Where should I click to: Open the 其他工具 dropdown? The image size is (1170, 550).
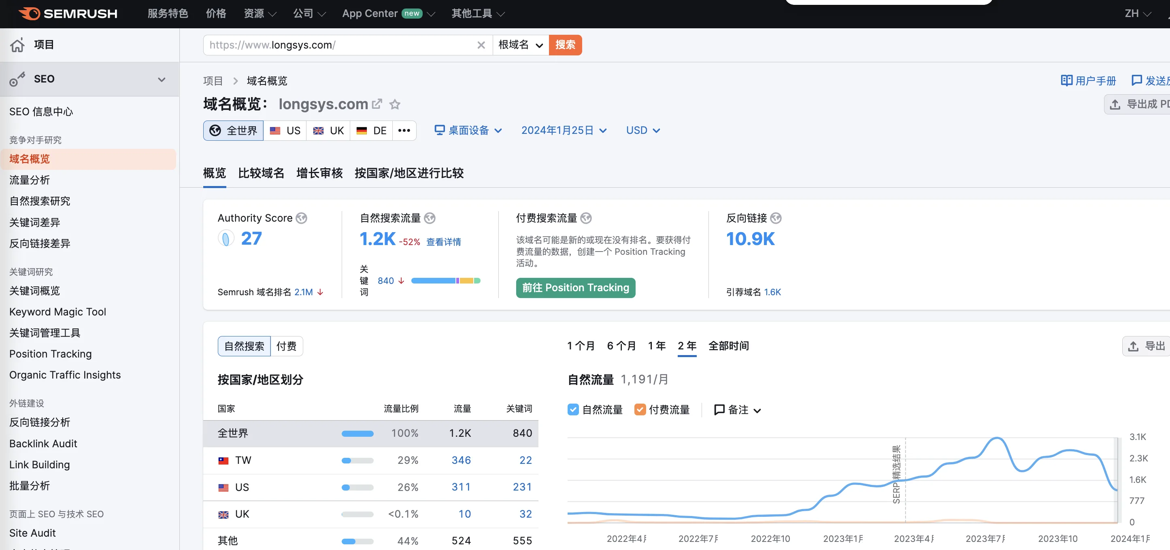pos(478,14)
